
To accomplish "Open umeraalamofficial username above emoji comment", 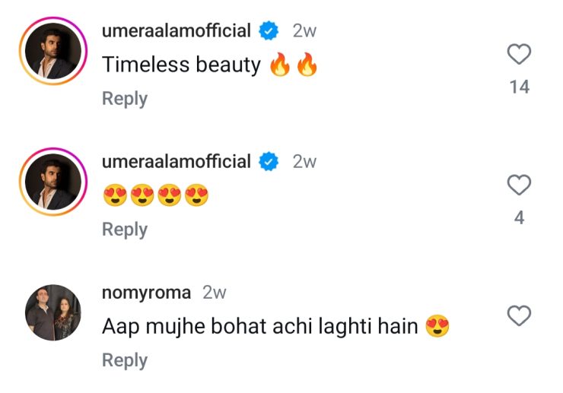I will [176, 162].
